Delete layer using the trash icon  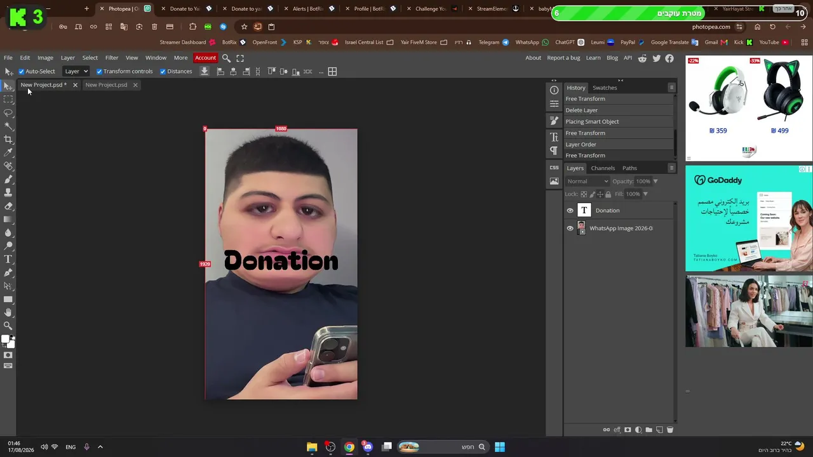pos(670,430)
